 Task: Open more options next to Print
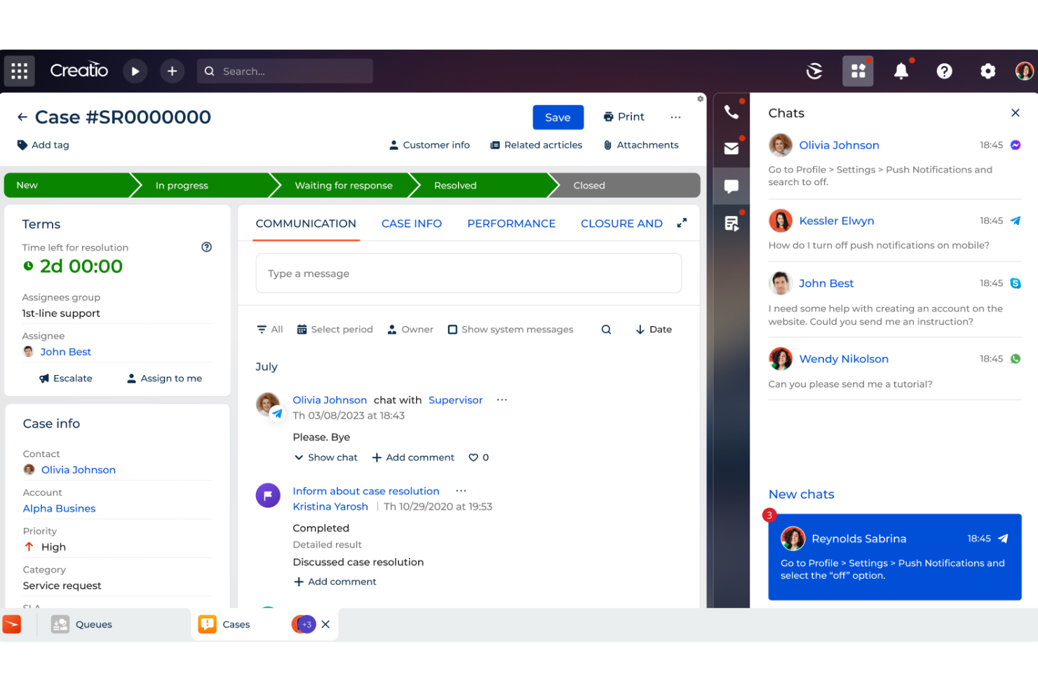tap(675, 116)
